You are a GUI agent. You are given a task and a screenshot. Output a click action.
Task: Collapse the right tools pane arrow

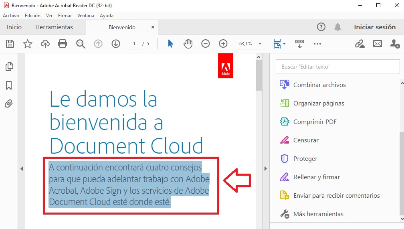265,168
